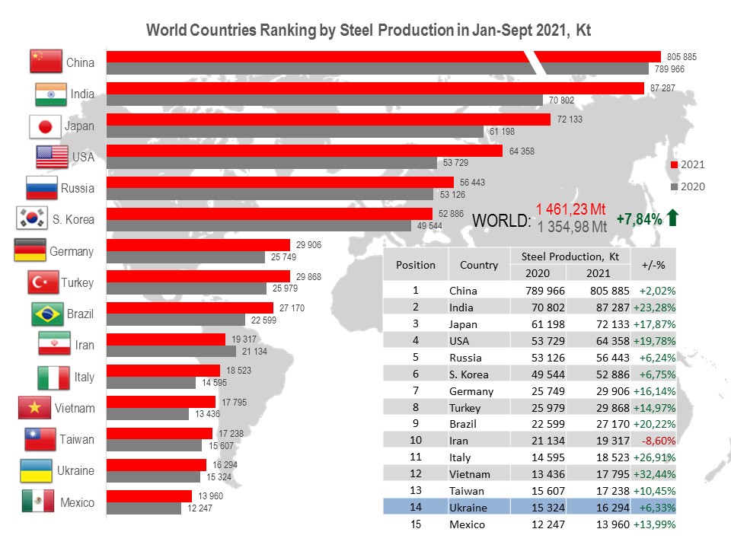Click the 805 885 label on China's bar
Image resolution: width=731 pixels, height=548 pixels.
click(x=681, y=57)
